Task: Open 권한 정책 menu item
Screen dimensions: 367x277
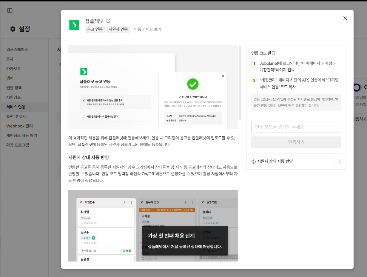Action: 14,88
